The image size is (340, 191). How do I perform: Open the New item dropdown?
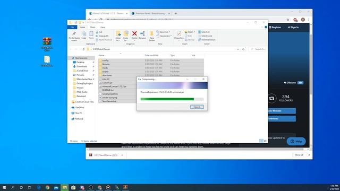coord(163,32)
